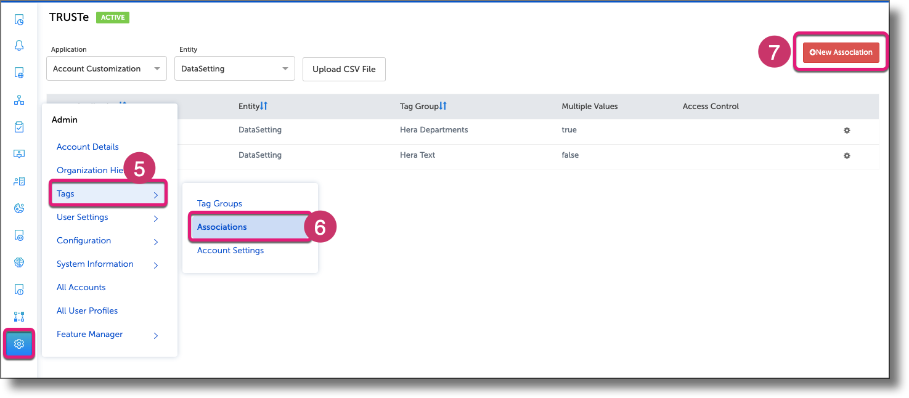Open the clipboard checklist sidebar icon

tap(18, 126)
